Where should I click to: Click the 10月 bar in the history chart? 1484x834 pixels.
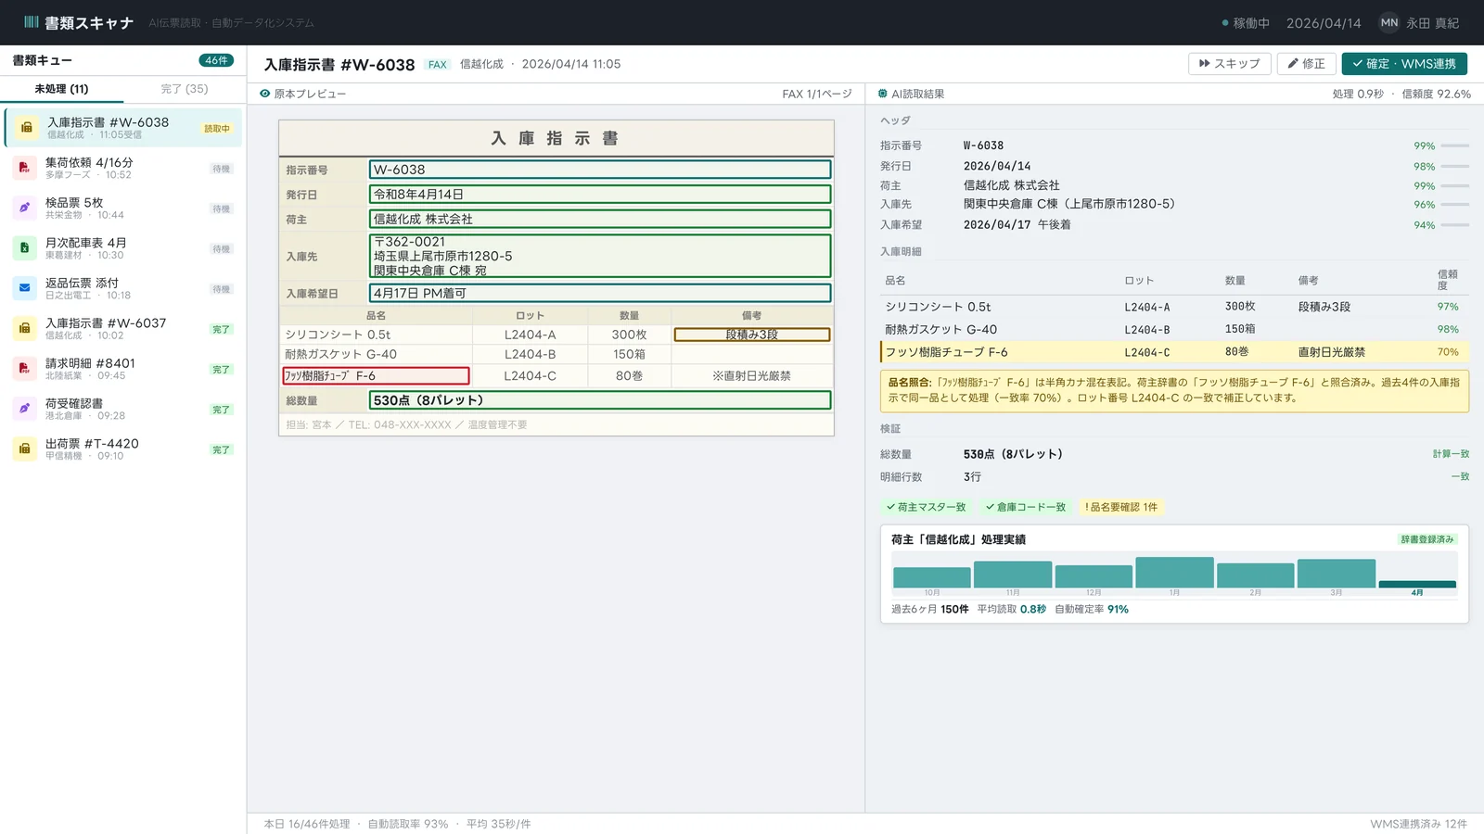pyautogui.click(x=931, y=577)
